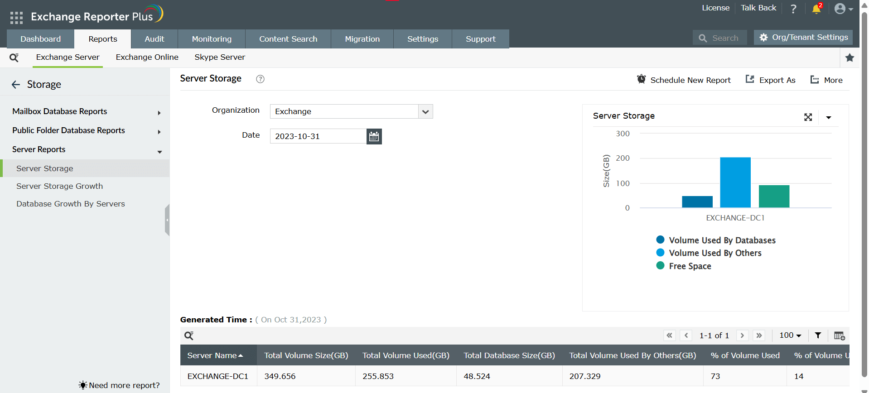The image size is (869, 393).
Task: Search the results table using magnifier icon
Action: (189, 335)
